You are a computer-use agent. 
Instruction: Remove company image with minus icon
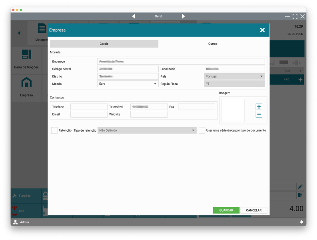(259, 114)
